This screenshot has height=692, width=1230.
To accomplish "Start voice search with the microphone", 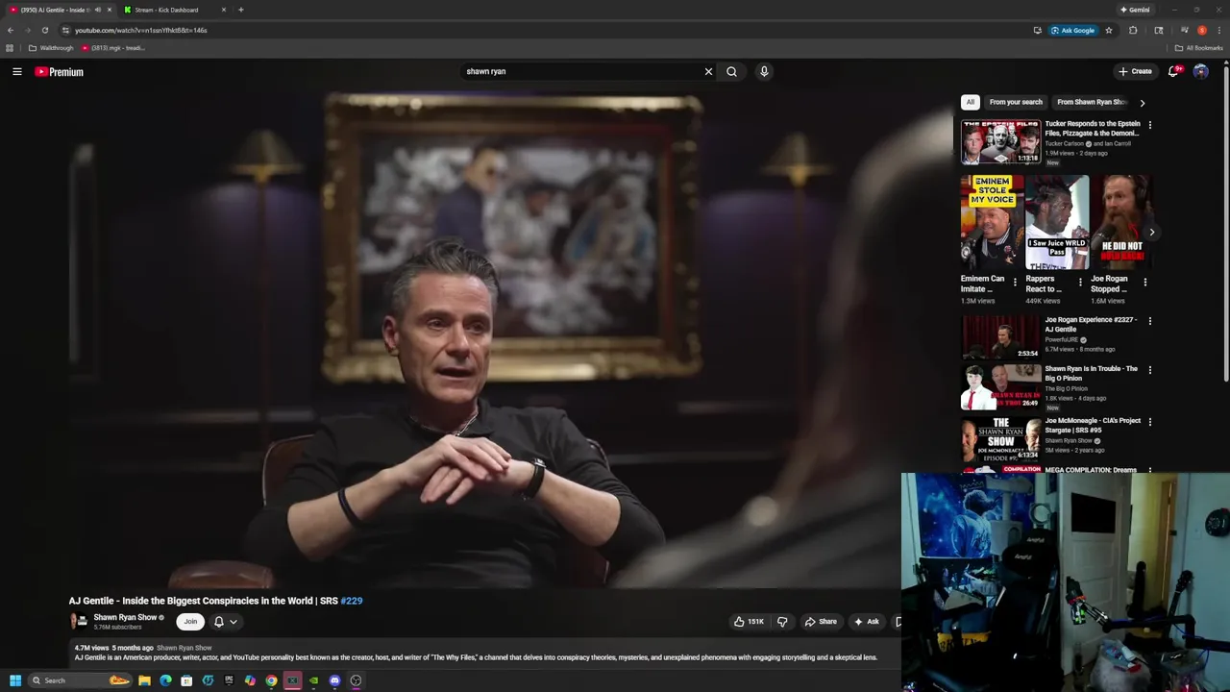I will (x=764, y=71).
